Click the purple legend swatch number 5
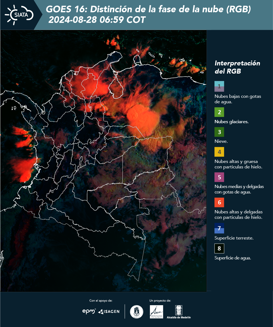The width and height of the screenshot is (273, 327). [219, 177]
